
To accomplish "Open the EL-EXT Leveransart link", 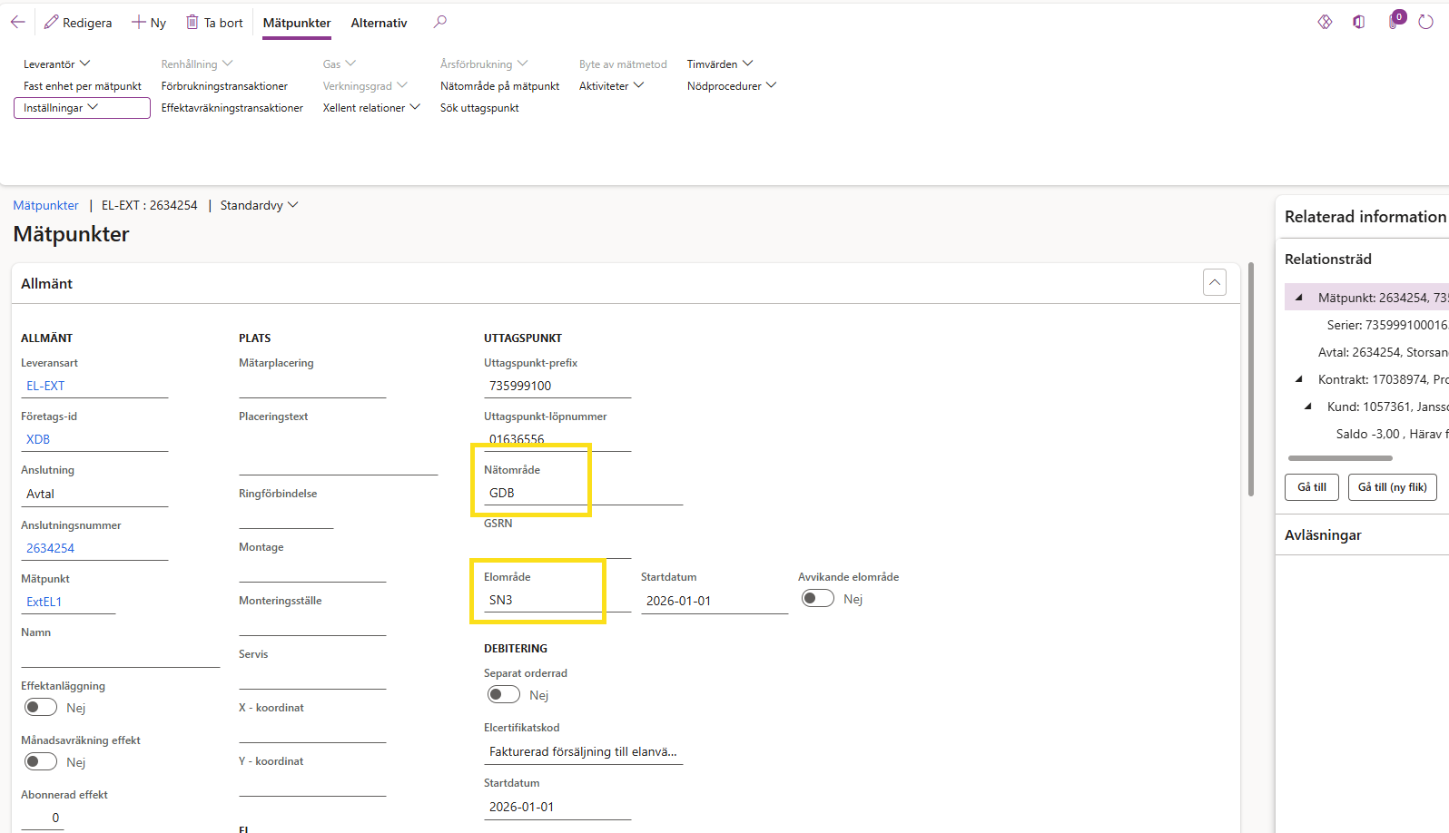I will 45,386.
